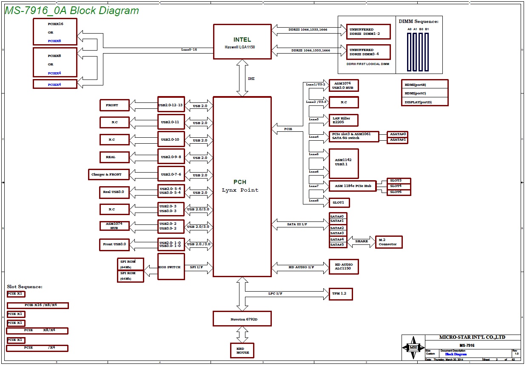Click the HD AUDIO I/F arrow
Screen dimensions: 527x366
point(300,267)
